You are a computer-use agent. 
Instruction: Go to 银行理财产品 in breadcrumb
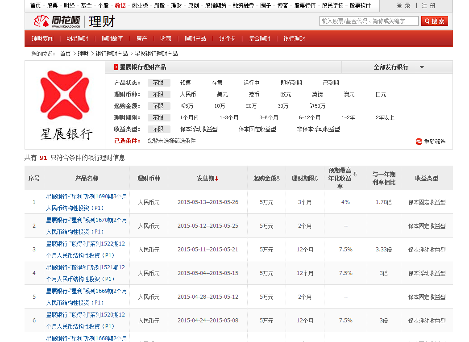pos(112,54)
